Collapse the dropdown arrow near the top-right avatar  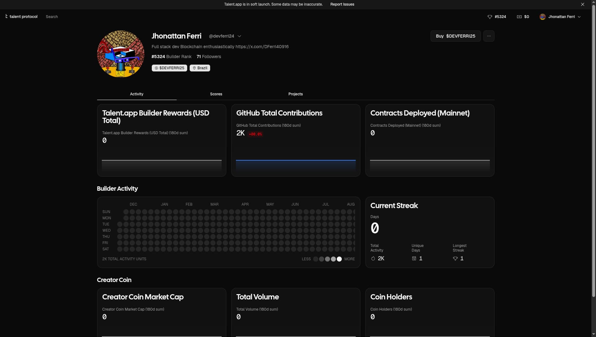coord(579,17)
